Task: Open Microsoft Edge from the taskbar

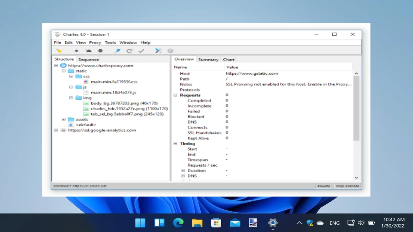Action: pos(178,223)
